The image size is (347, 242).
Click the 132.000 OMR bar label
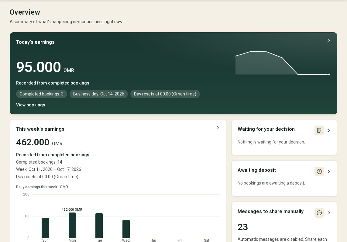pos(72,209)
